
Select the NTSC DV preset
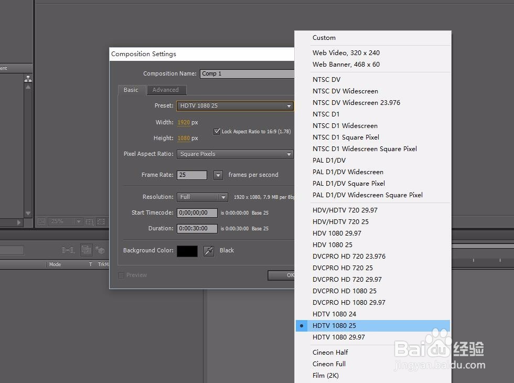click(373, 79)
